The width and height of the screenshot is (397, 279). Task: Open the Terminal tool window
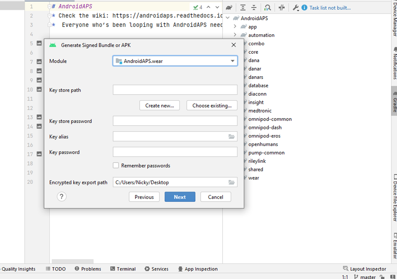coord(123,269)
